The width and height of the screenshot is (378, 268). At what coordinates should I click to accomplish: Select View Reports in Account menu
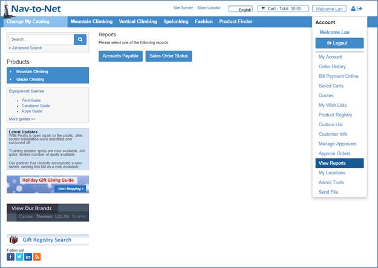tap(339, 163)
